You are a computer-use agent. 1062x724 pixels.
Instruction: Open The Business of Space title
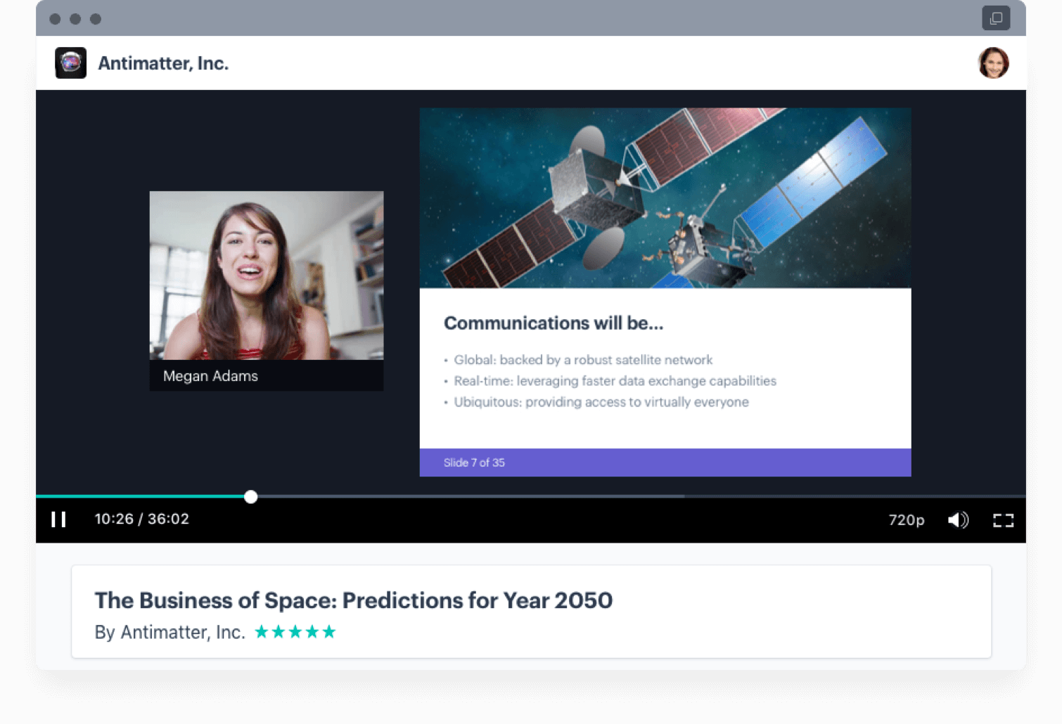point(354,600)
